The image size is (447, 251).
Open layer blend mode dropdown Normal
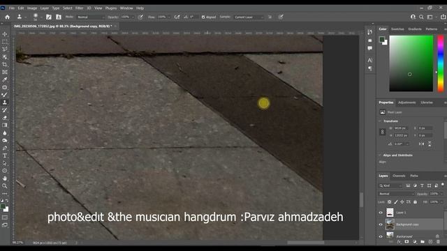pyautogui.click(x=396, y=194)
